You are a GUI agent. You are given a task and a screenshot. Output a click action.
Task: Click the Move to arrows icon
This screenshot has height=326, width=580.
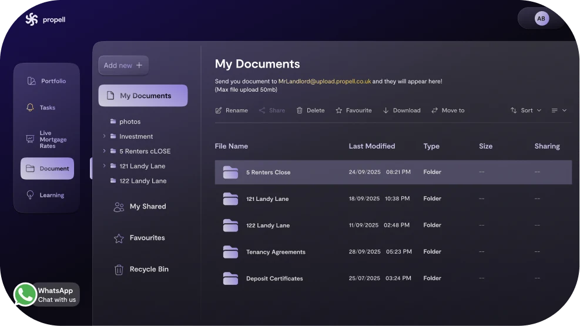435,110
